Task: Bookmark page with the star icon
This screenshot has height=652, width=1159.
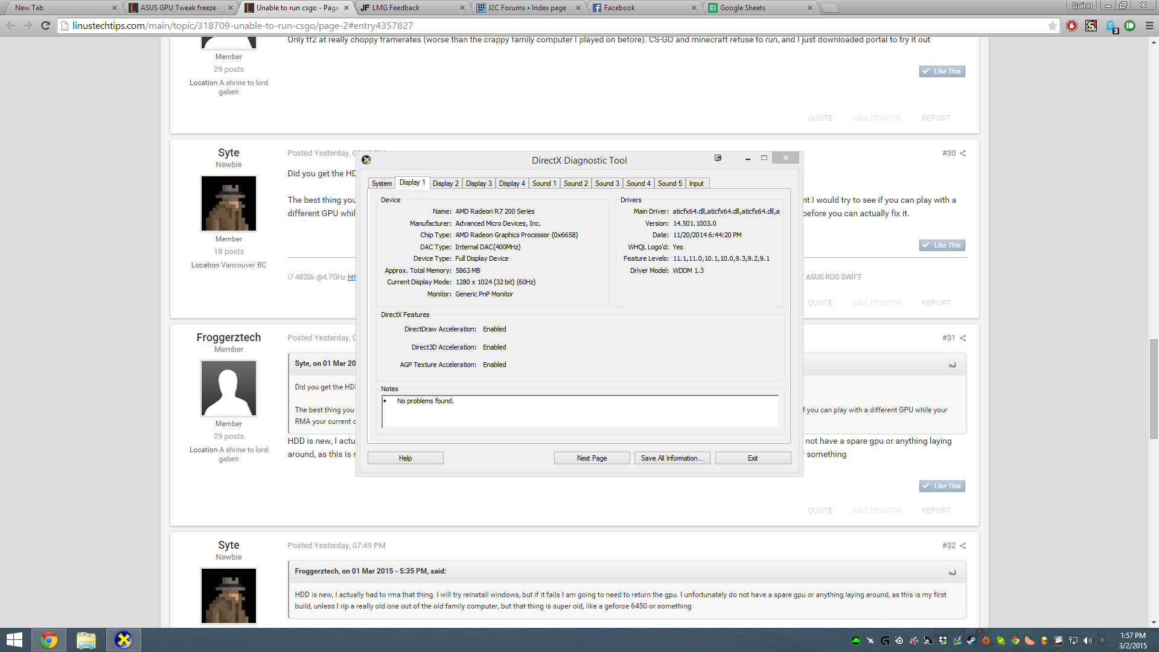Action: coord(1052,26)
